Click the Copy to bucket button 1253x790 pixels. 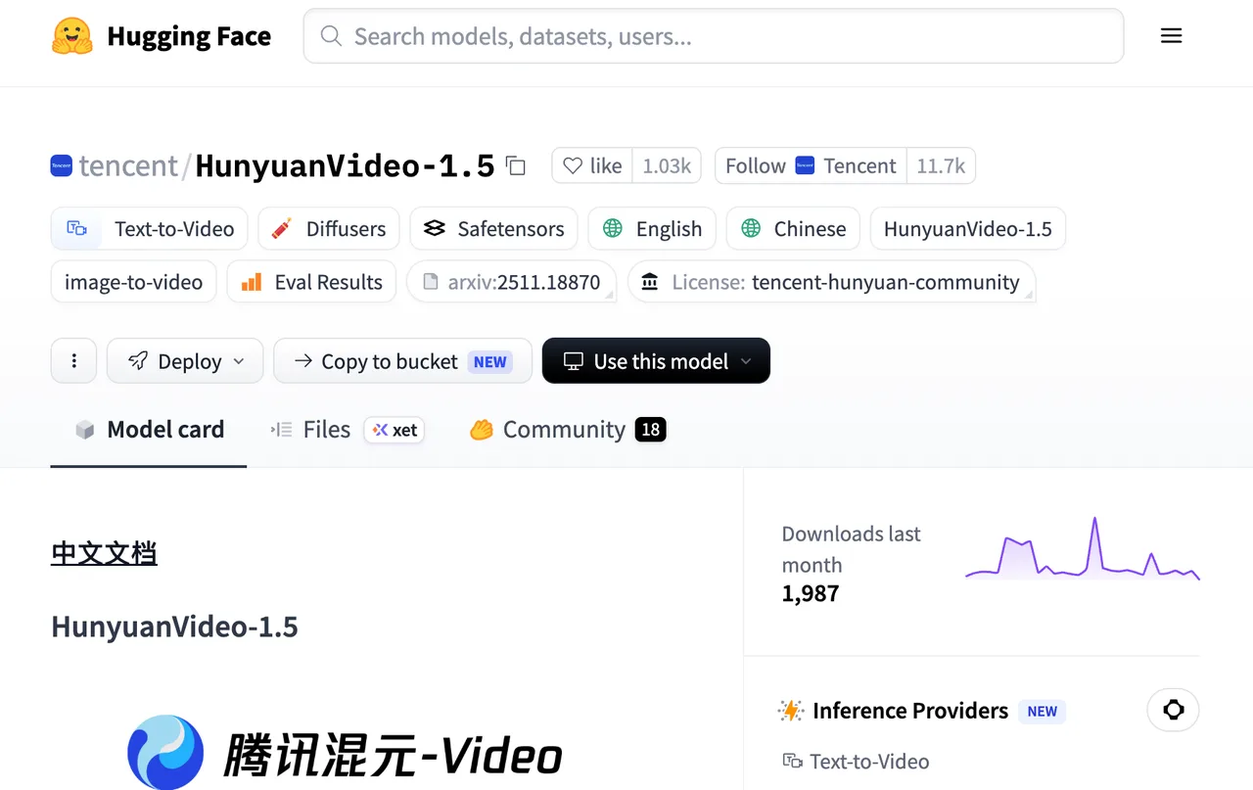(x=402, y=360)
